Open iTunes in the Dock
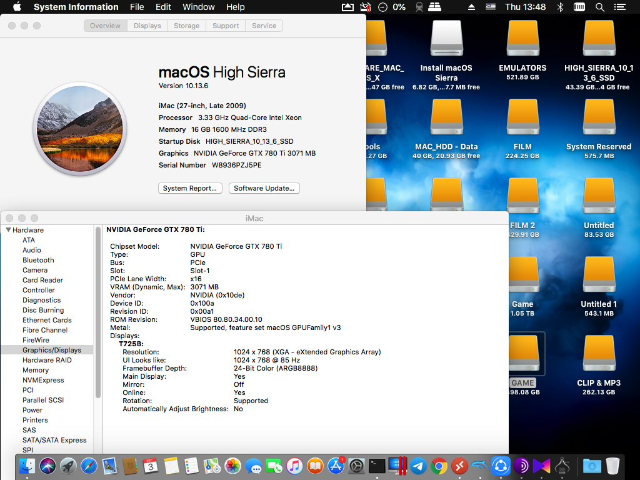The width and height of the screenshot is (640, 480). [295, 466]
